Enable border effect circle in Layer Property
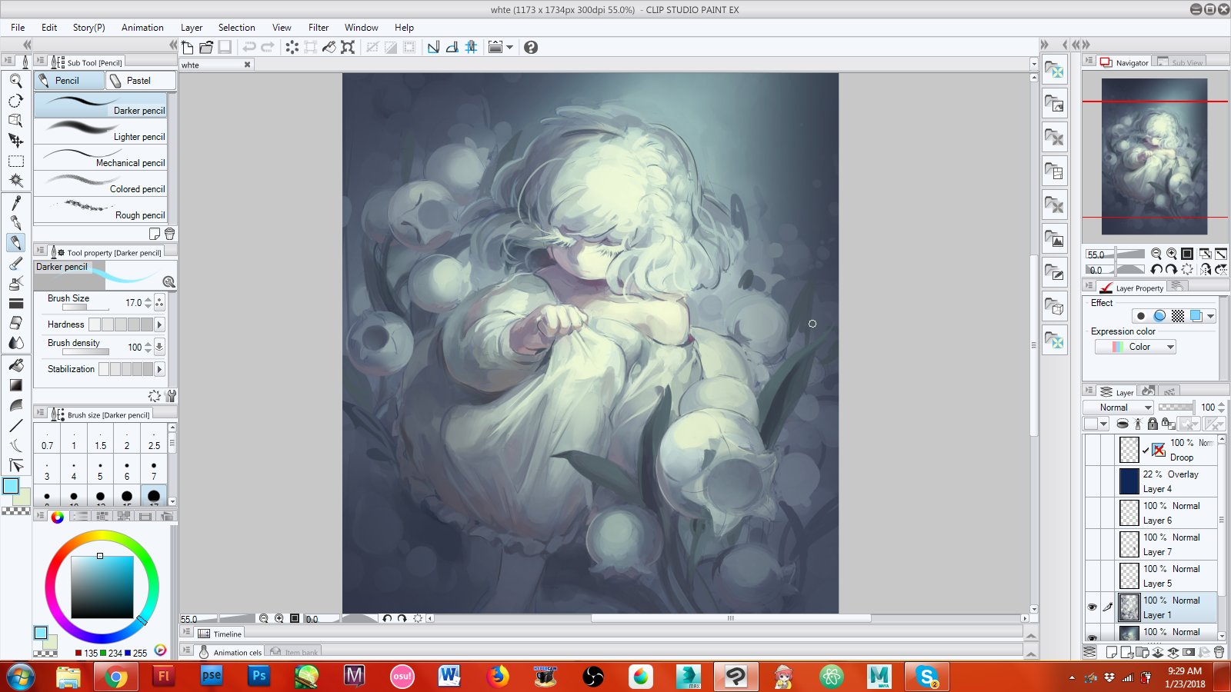 [x=1140, y=316]
